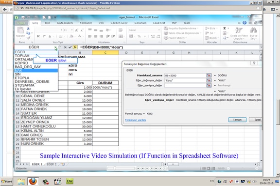This screenshot has width=280, height=186.
Task: Open the Fonksiyon yardımı link
Action: (136, 120)
